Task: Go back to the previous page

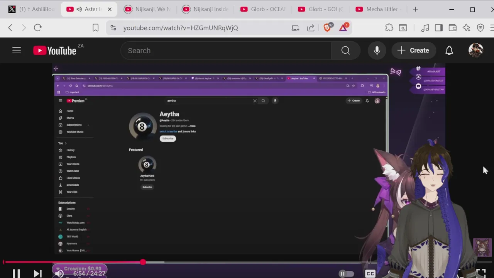Action: coord(10,28)
